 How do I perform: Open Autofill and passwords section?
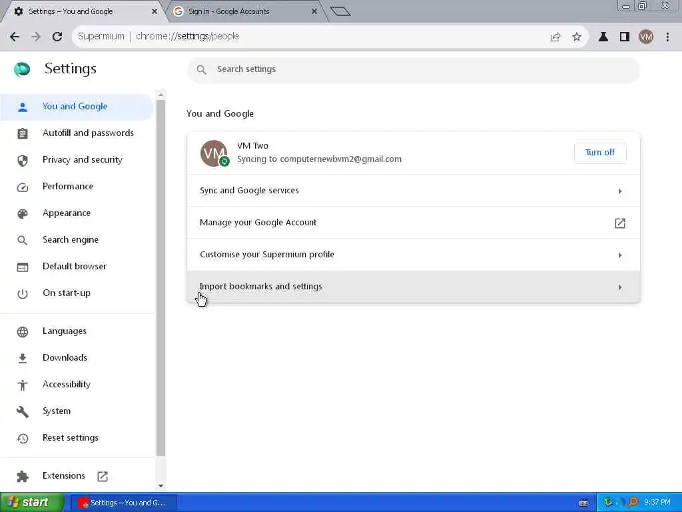point(77,133)
